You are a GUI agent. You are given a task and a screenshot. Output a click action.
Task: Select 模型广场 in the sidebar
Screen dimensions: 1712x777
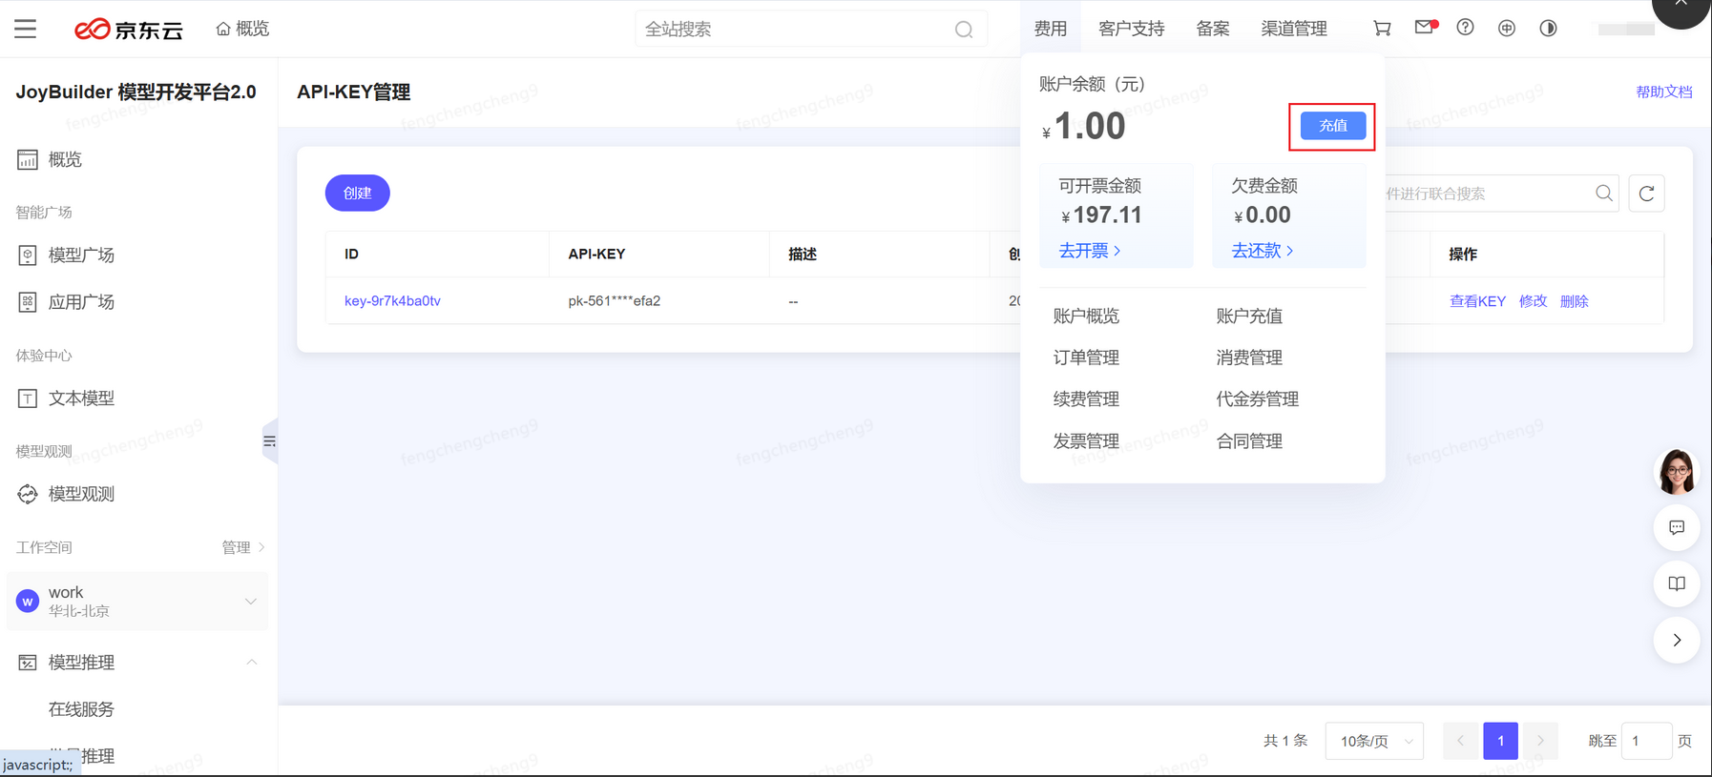point(81,255)
